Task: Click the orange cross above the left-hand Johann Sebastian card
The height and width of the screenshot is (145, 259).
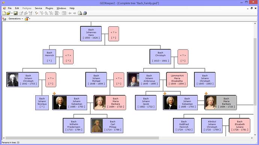Action: [54, 94]
